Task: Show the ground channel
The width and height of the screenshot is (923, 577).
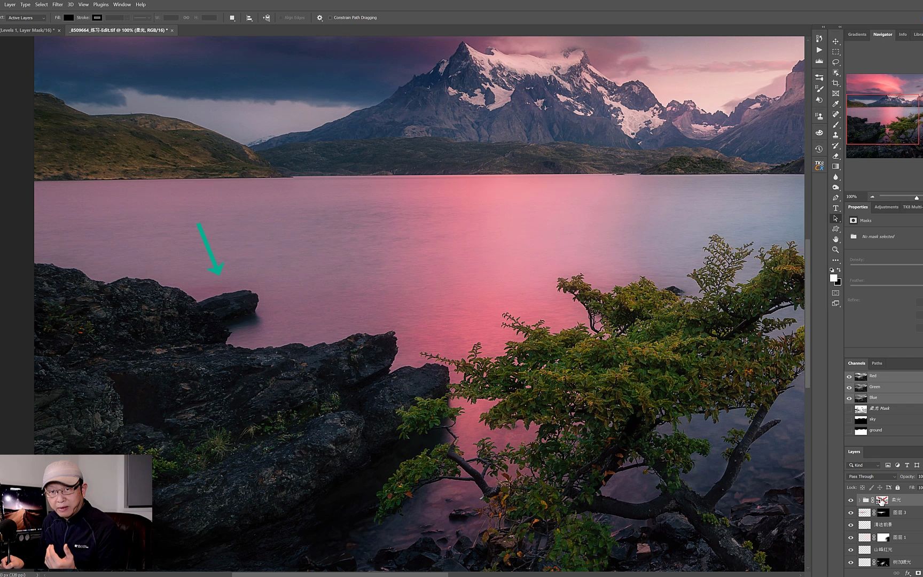Action: pos(849,431)
